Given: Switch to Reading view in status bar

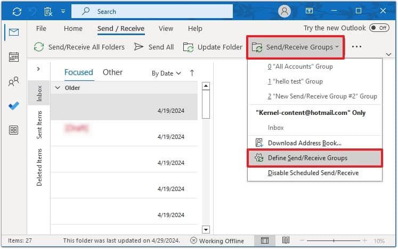Looking at the screenshot, I should pyautogui.click(x=286, y=240).
